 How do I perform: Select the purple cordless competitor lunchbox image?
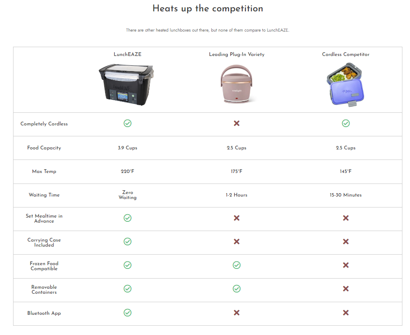(x=345, y=85)
